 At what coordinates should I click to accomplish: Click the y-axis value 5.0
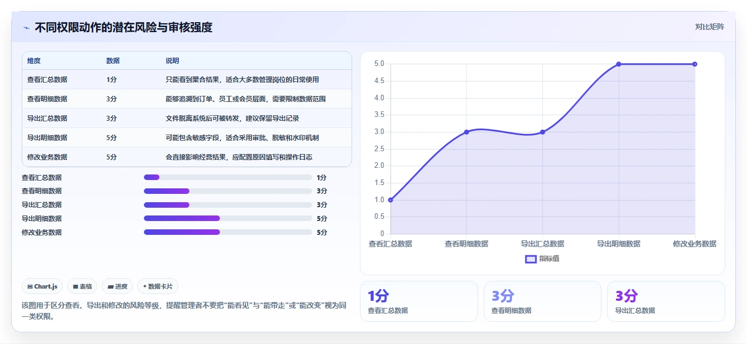point(379,64)
